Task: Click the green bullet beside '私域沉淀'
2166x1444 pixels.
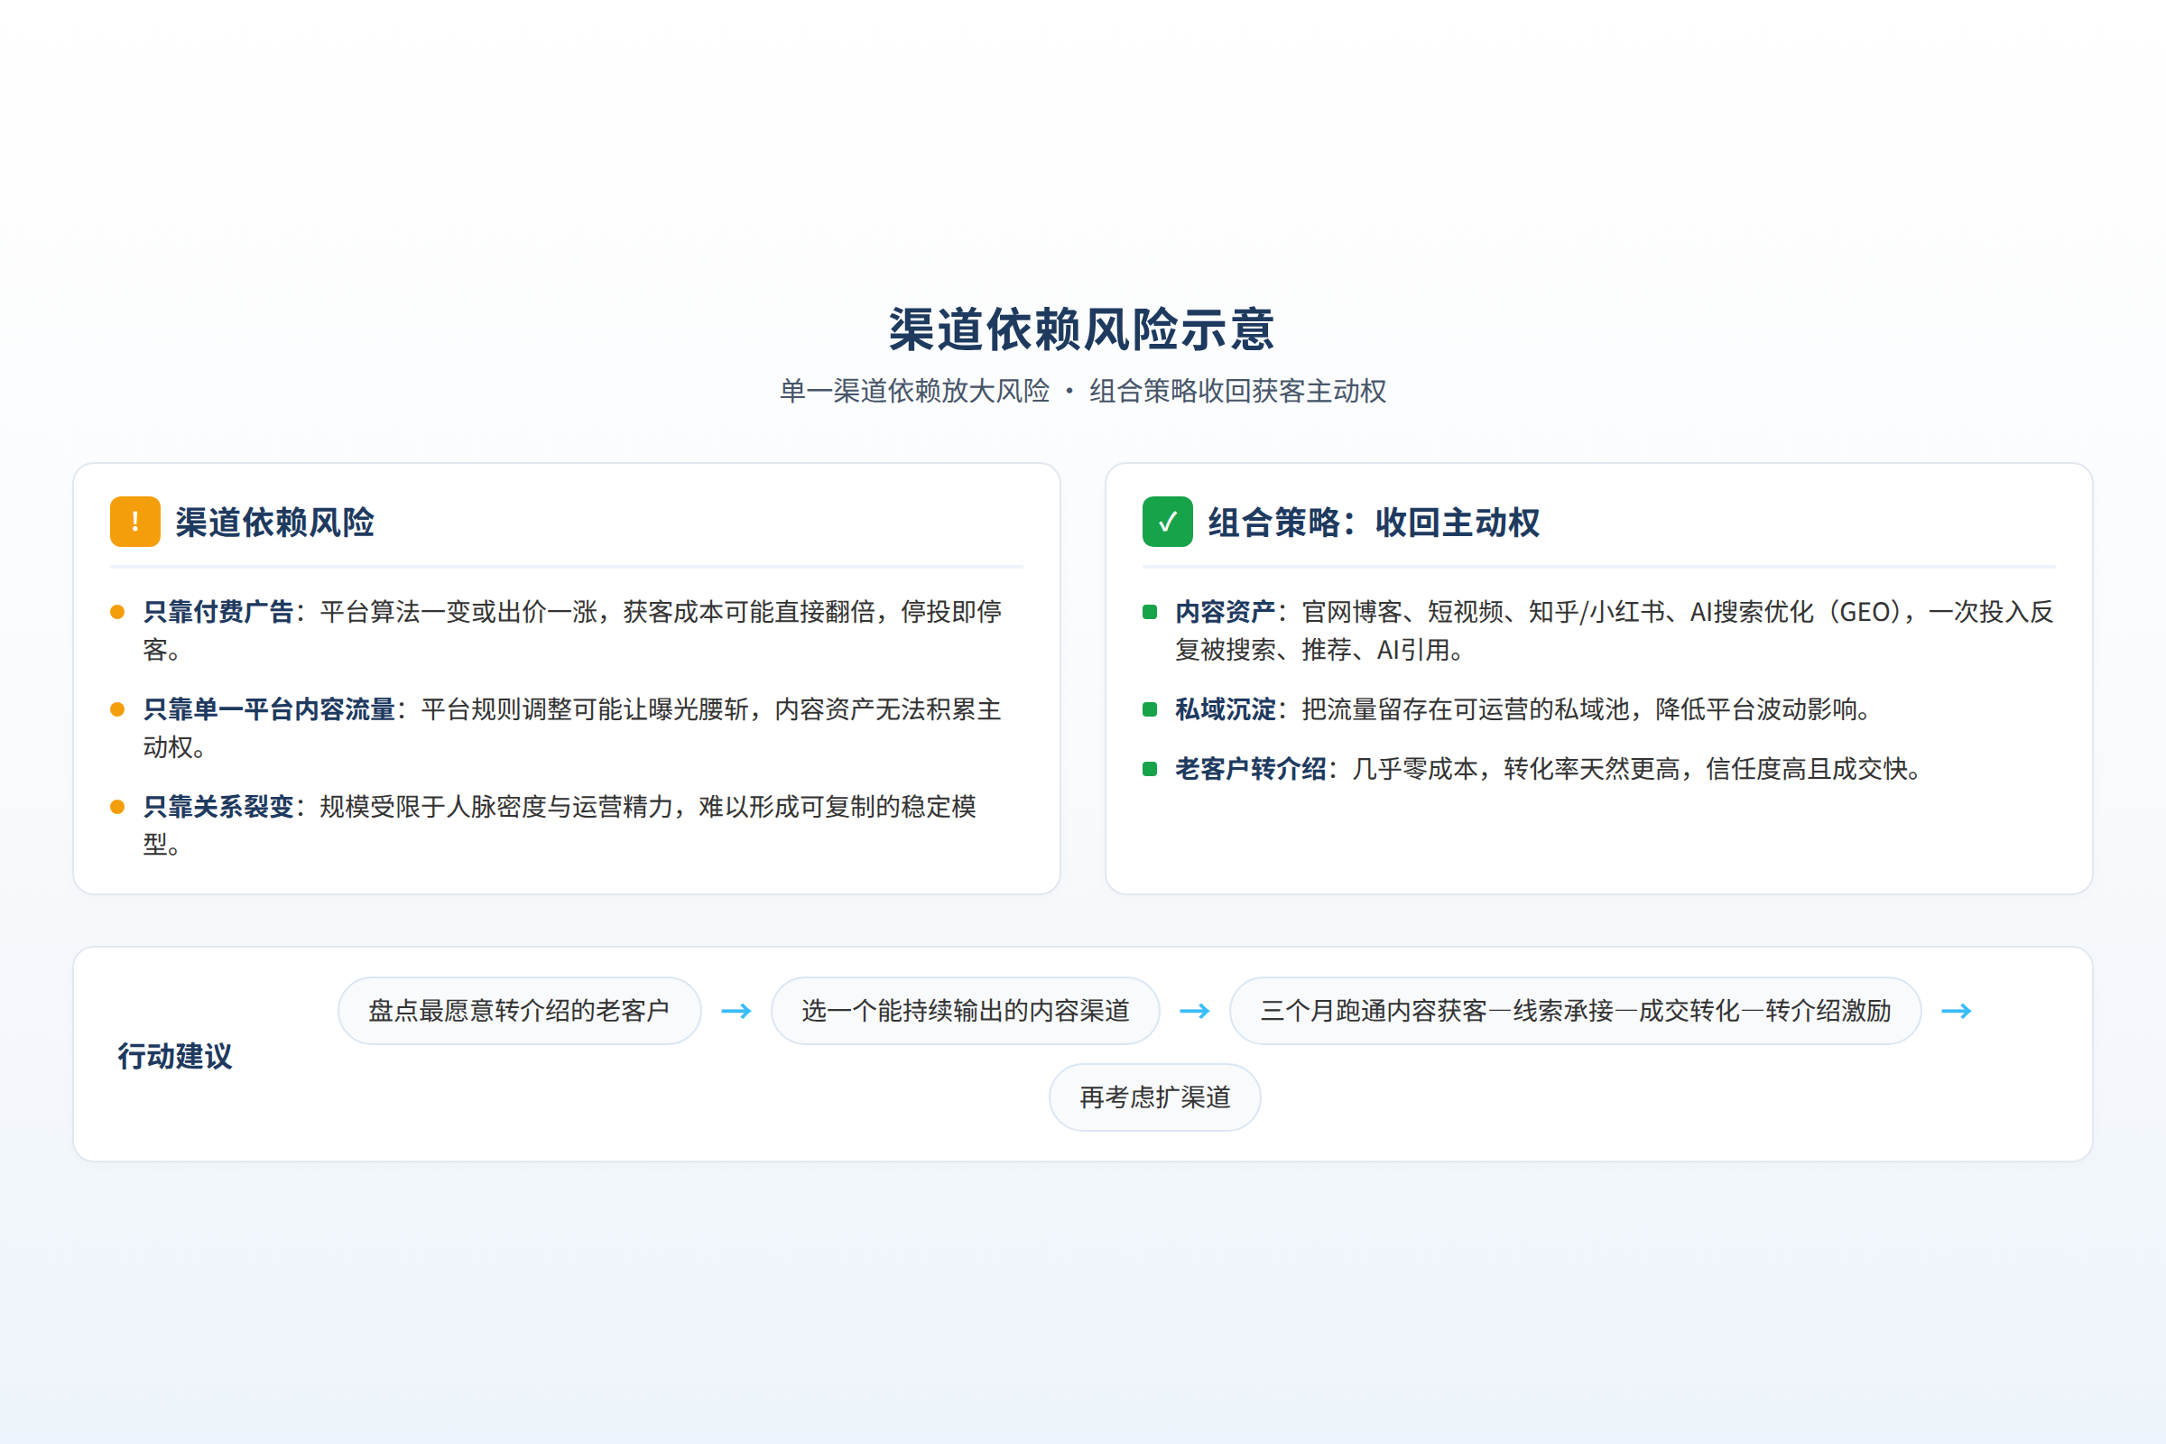Action: pyautogui.click(x=1149, y=709)
